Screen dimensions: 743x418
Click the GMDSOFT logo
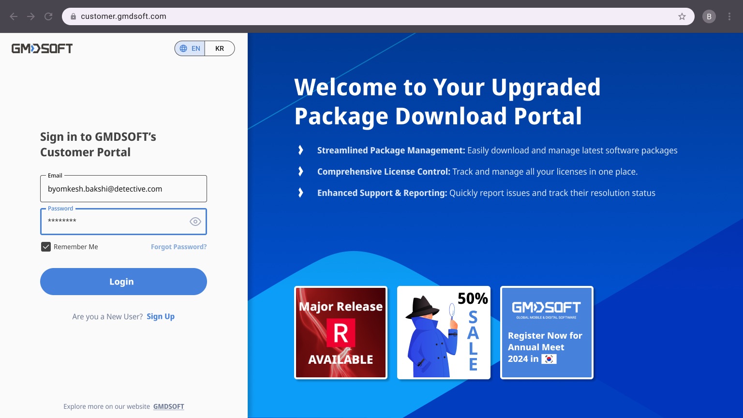tap(42, 48)
